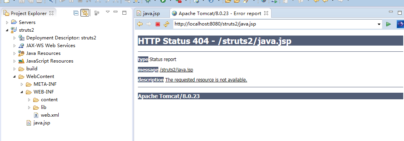This screenshot has height=141, width=404.
Task: Close the Apache Tomcat Error report tab
Action: pos(267,13)
